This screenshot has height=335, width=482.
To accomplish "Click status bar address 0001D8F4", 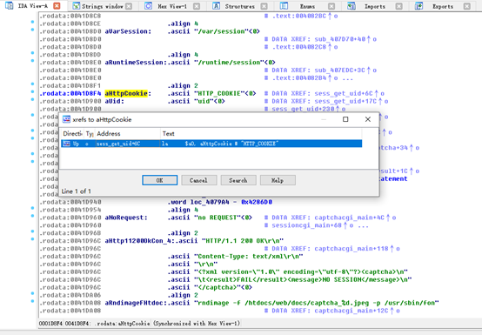I will tap(51, 324).
